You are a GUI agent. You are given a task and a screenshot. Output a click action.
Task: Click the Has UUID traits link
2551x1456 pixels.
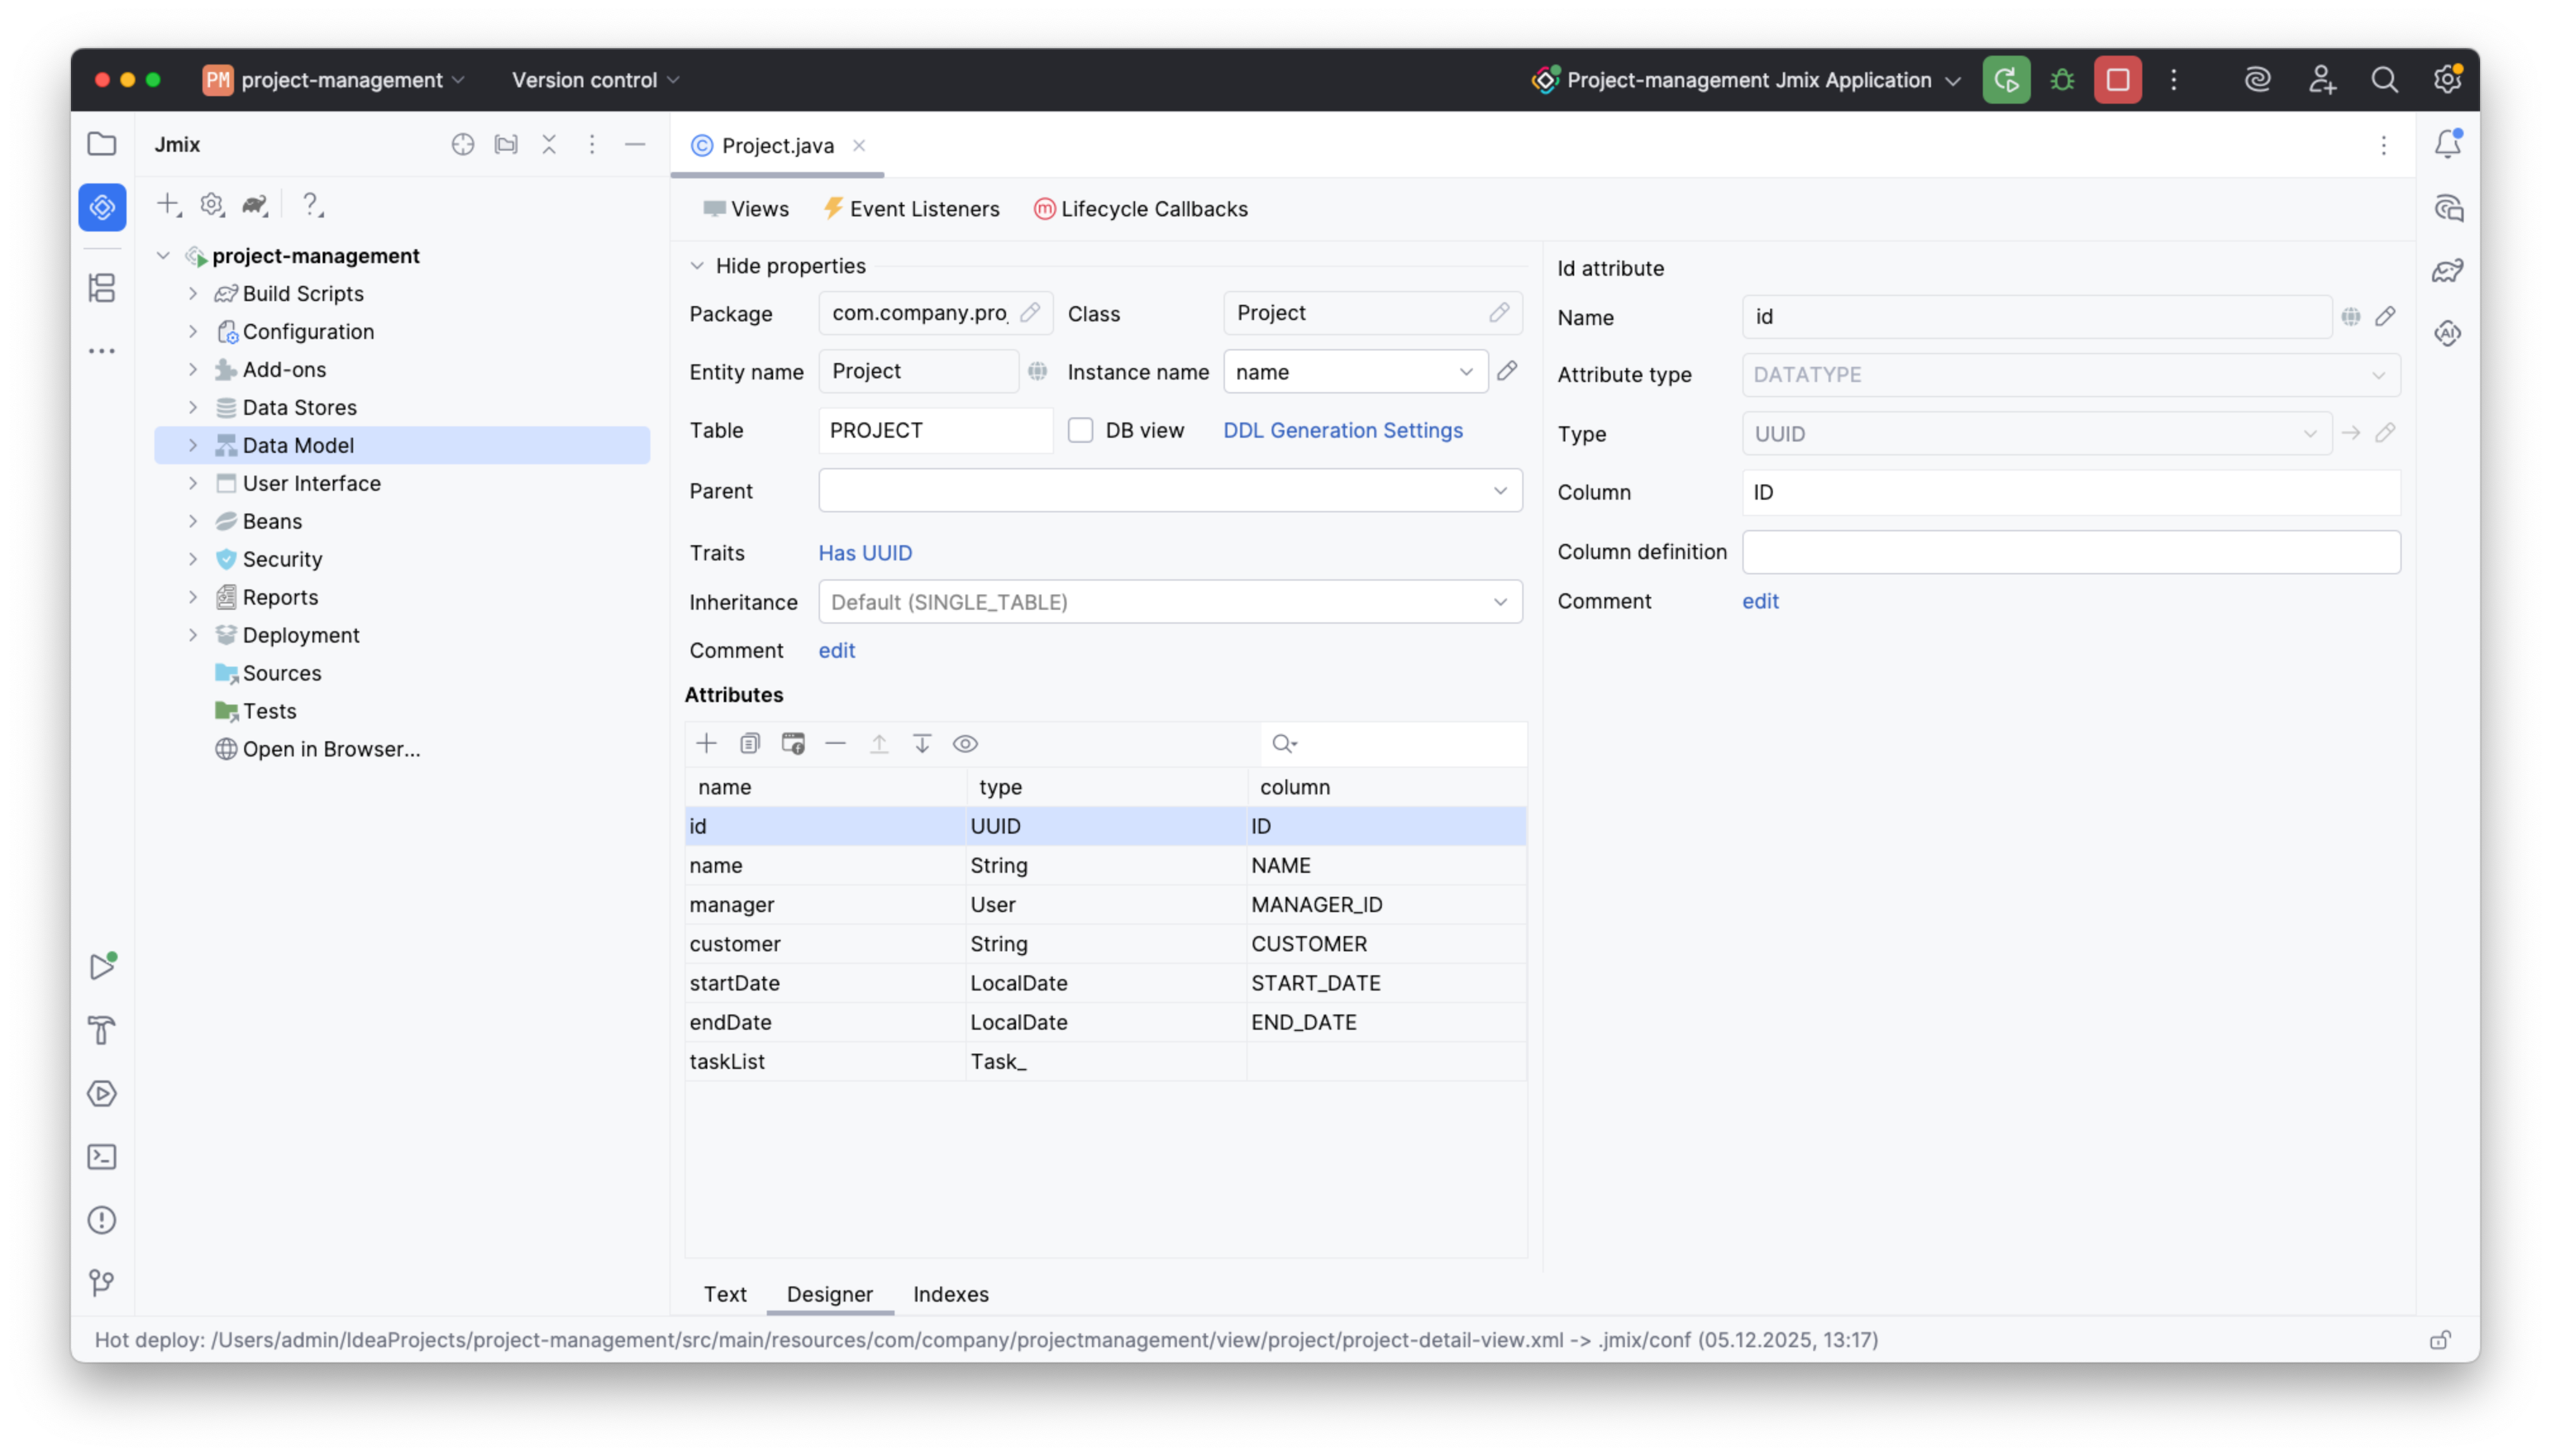pos(865,553)
